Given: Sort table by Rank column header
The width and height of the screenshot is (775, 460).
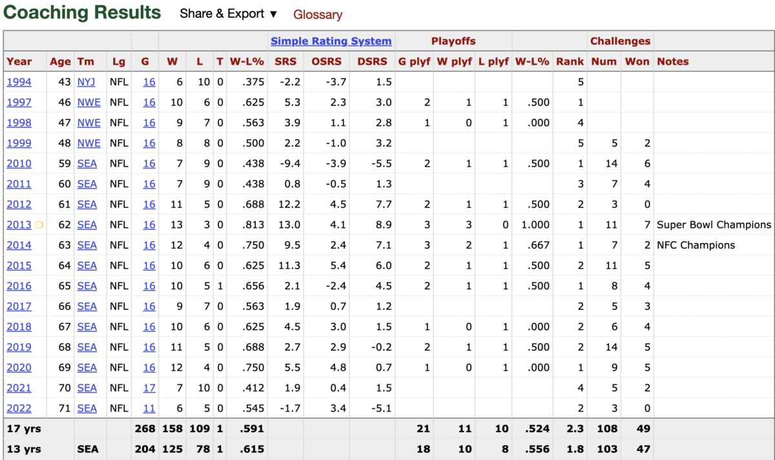Looking at the screenshot, I should coord(570,61).
